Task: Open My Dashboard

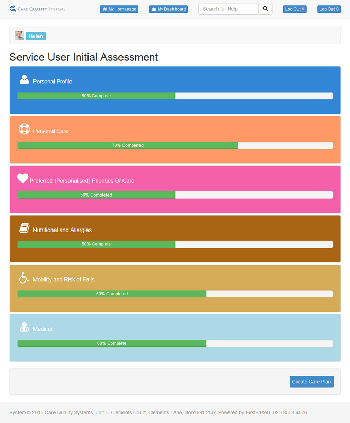Action: (x=168, y=9)
